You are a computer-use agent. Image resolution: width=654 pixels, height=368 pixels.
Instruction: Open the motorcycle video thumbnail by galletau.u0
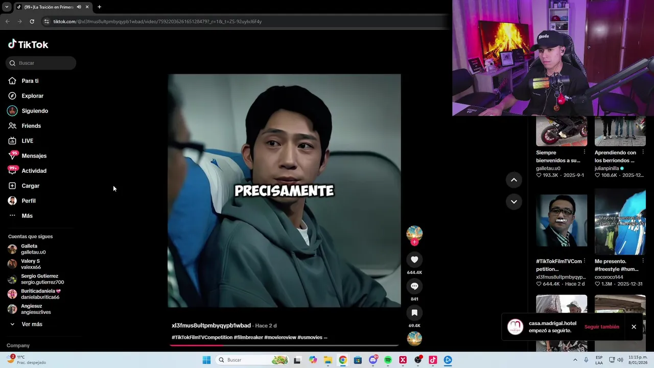point(562,131)
